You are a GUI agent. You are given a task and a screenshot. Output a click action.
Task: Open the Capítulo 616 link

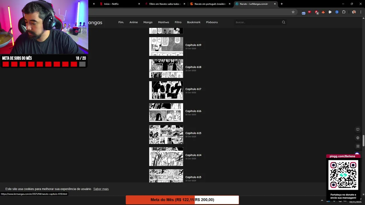tap(193, 111)
